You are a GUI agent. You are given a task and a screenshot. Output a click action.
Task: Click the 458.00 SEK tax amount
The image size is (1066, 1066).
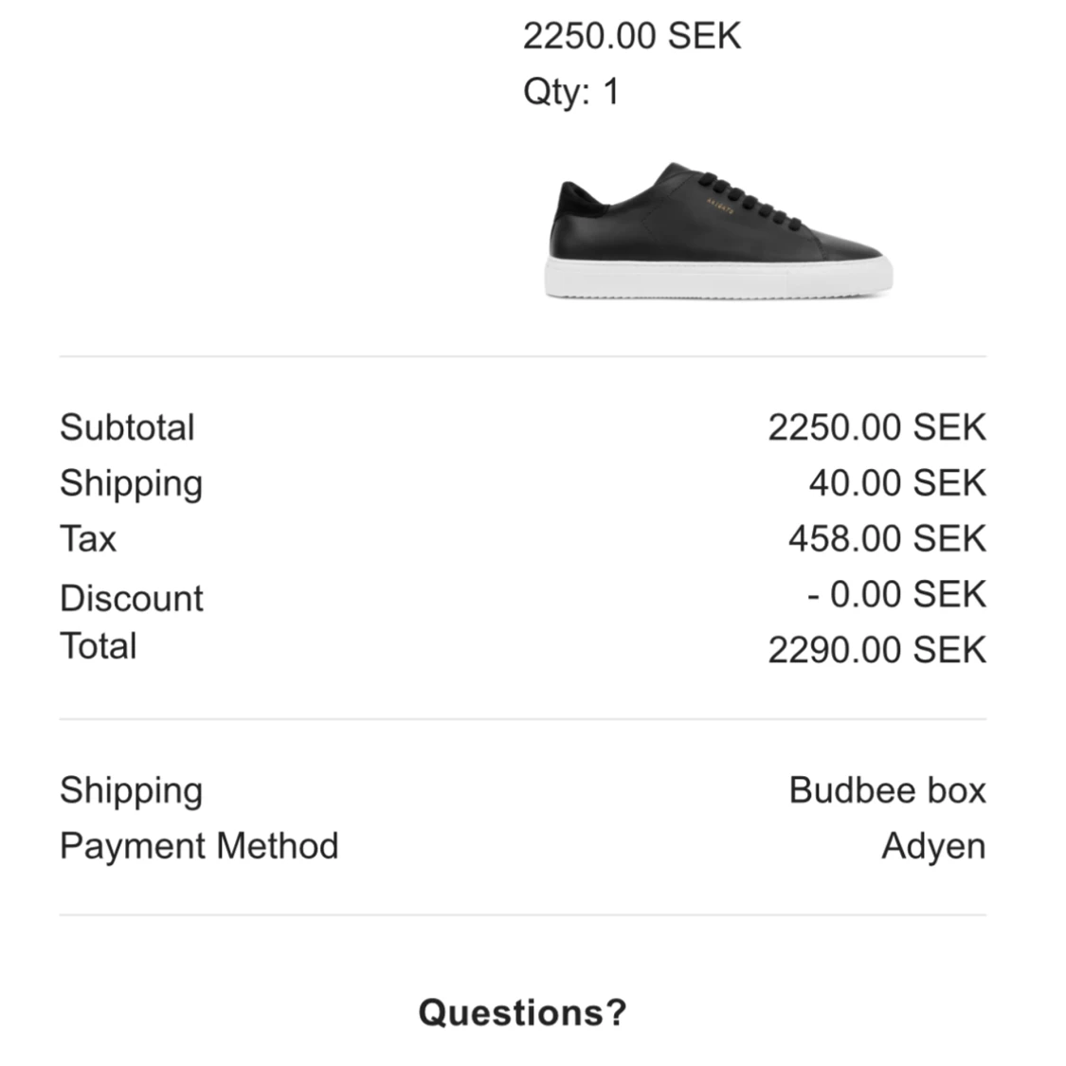[887, 539]
